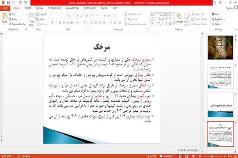Open Quick Styles gallery
Screen dimensions: 238x158
187,20
